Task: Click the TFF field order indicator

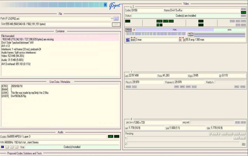Action: pyautogui.click(x=176, y=87)
